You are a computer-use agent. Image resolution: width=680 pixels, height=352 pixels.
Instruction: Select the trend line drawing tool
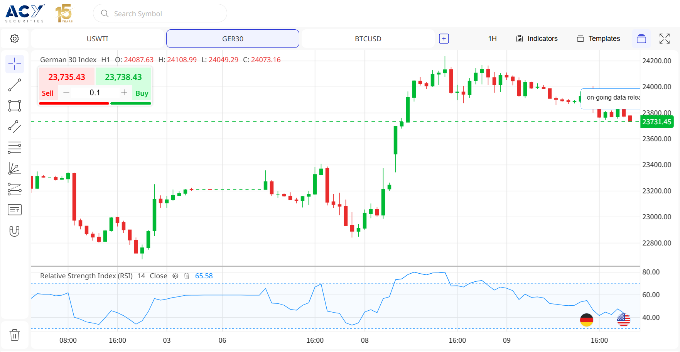point(15,85)
